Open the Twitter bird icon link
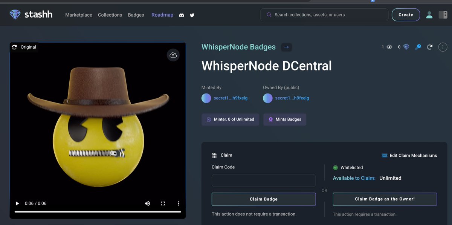Viewport: 452px width, 225px height. (x=192, y=15)
